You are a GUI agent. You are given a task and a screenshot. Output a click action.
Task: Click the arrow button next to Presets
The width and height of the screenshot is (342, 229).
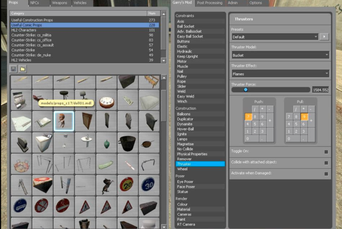[324, 37]
